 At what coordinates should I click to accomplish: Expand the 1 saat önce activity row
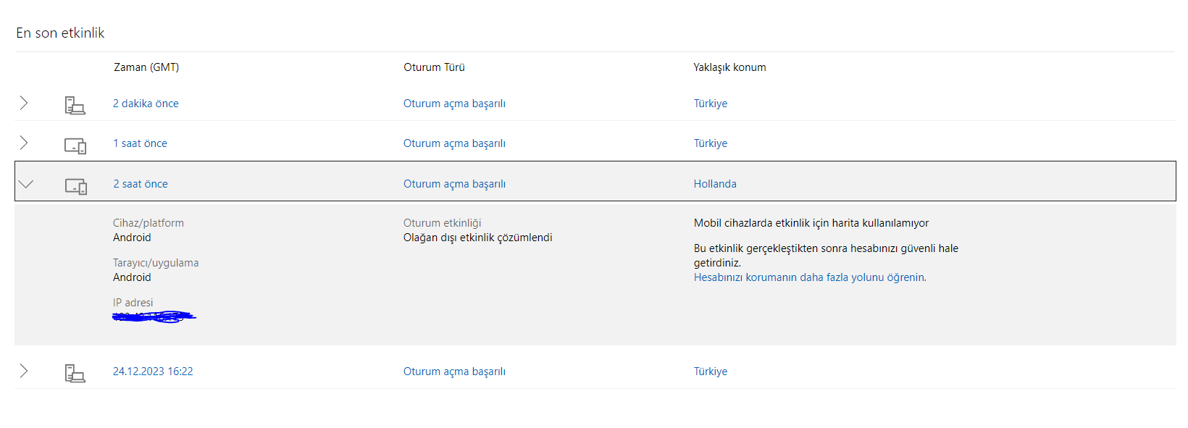(x=24, y=143)
